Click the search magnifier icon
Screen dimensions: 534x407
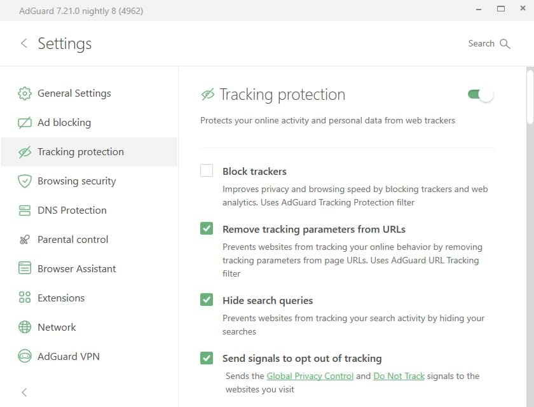(505, 44)
